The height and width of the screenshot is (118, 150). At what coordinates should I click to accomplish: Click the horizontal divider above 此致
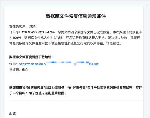click(76, 101)
